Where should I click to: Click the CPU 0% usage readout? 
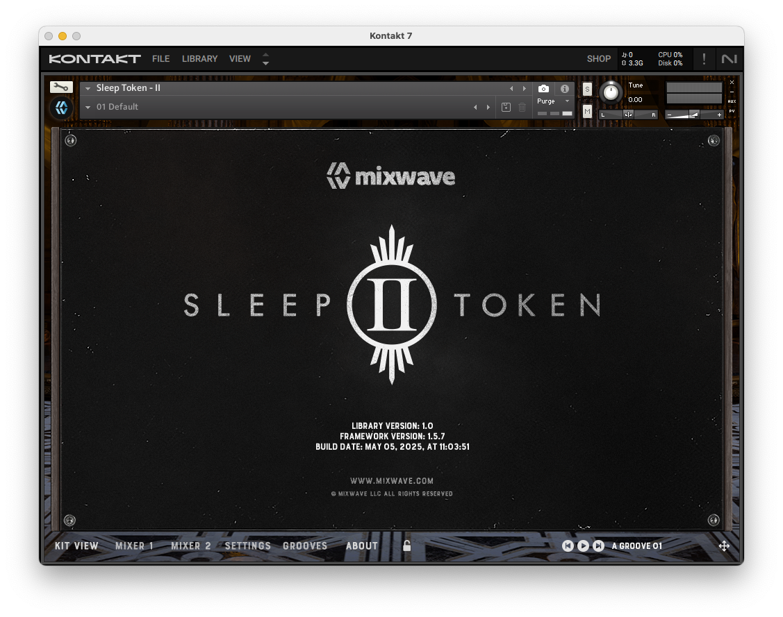point(670,55)
